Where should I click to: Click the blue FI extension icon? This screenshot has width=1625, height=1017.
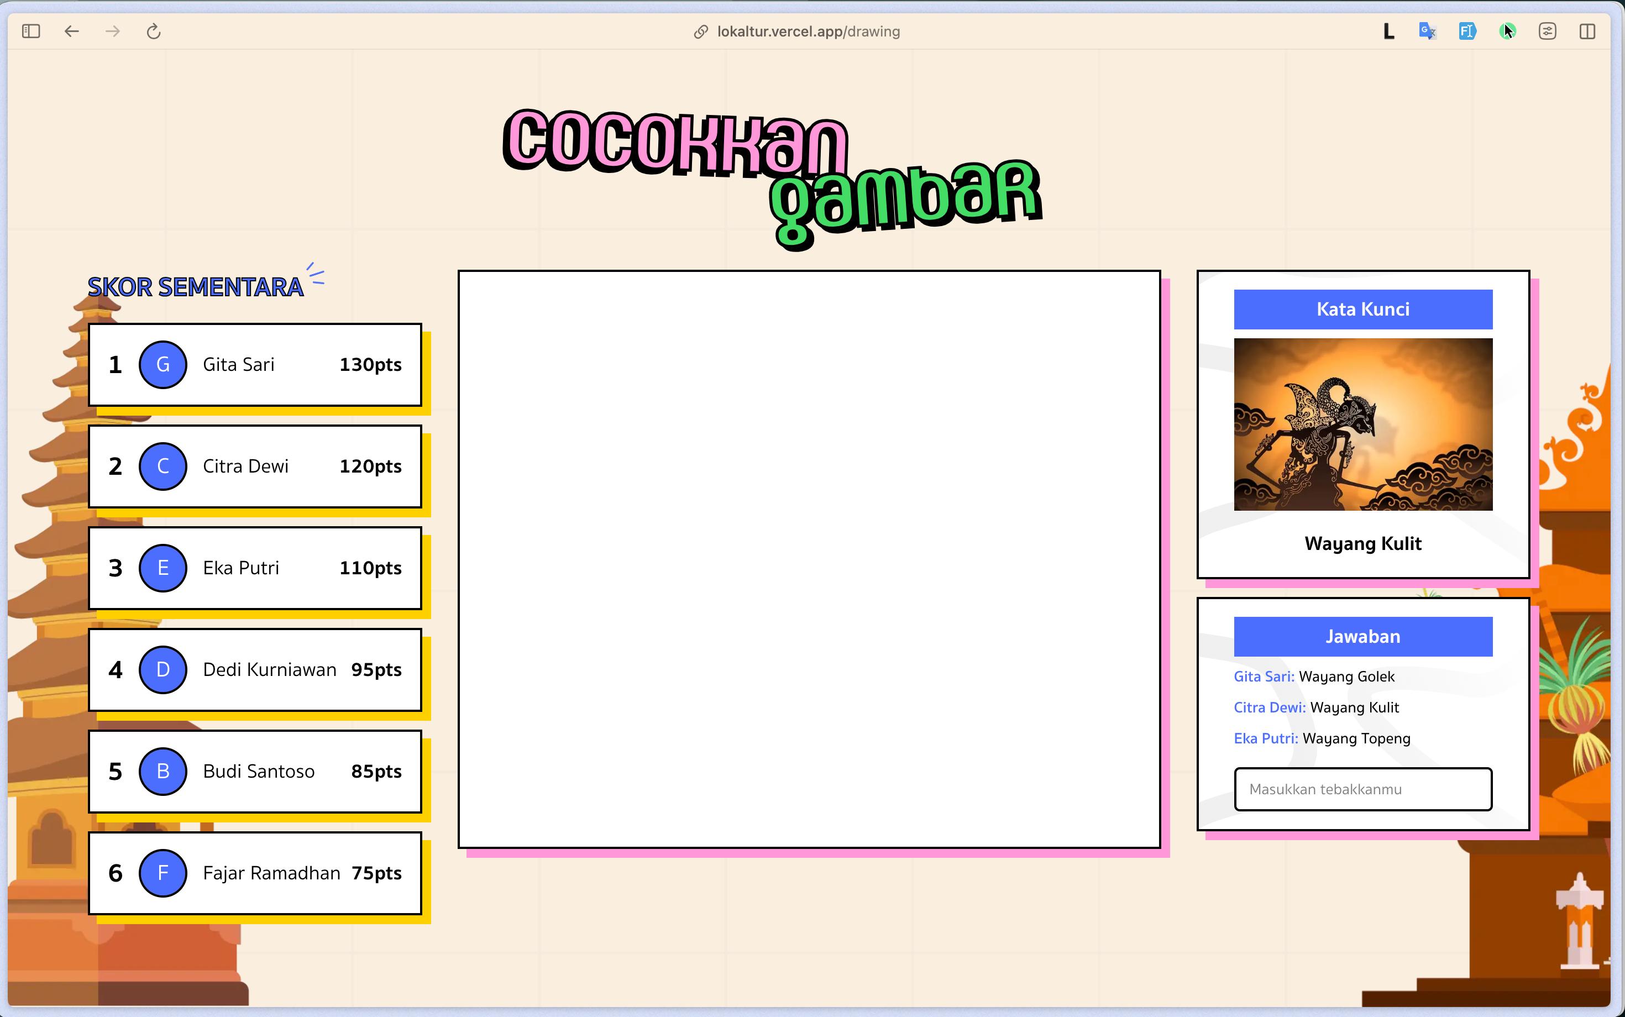tap(1467, 32)
